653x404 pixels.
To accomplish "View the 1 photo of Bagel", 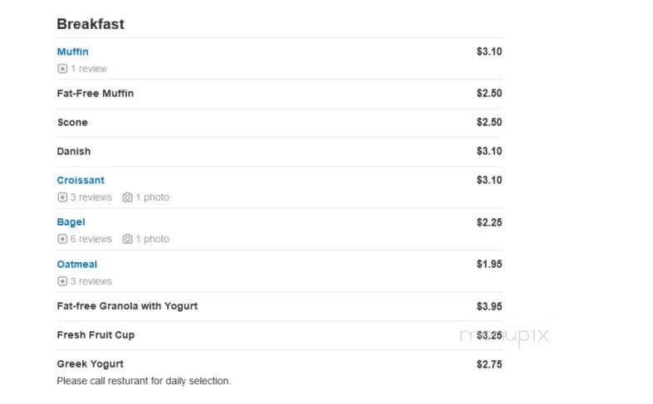I will [152, 239].
